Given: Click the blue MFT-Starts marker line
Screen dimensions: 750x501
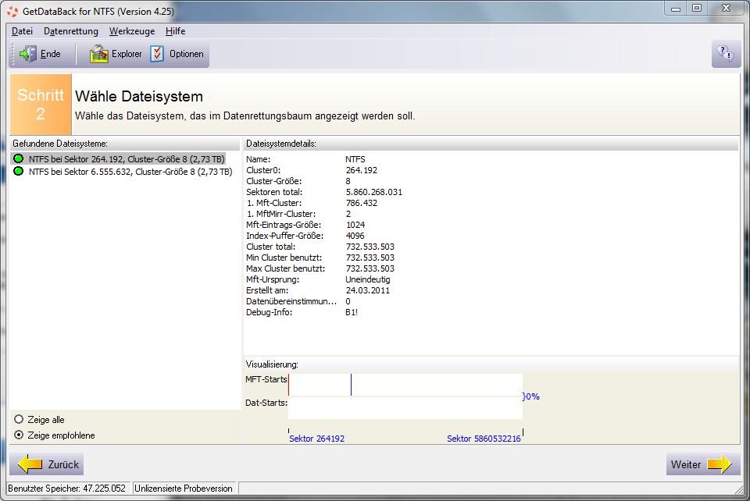Looking at the screenshot, I should point(351,385).
